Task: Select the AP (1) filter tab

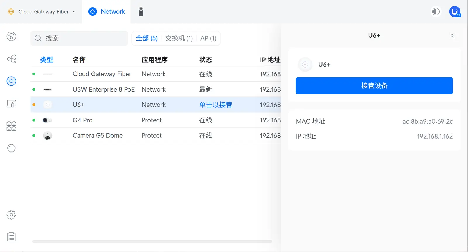Action: click(x=208, y=38)
